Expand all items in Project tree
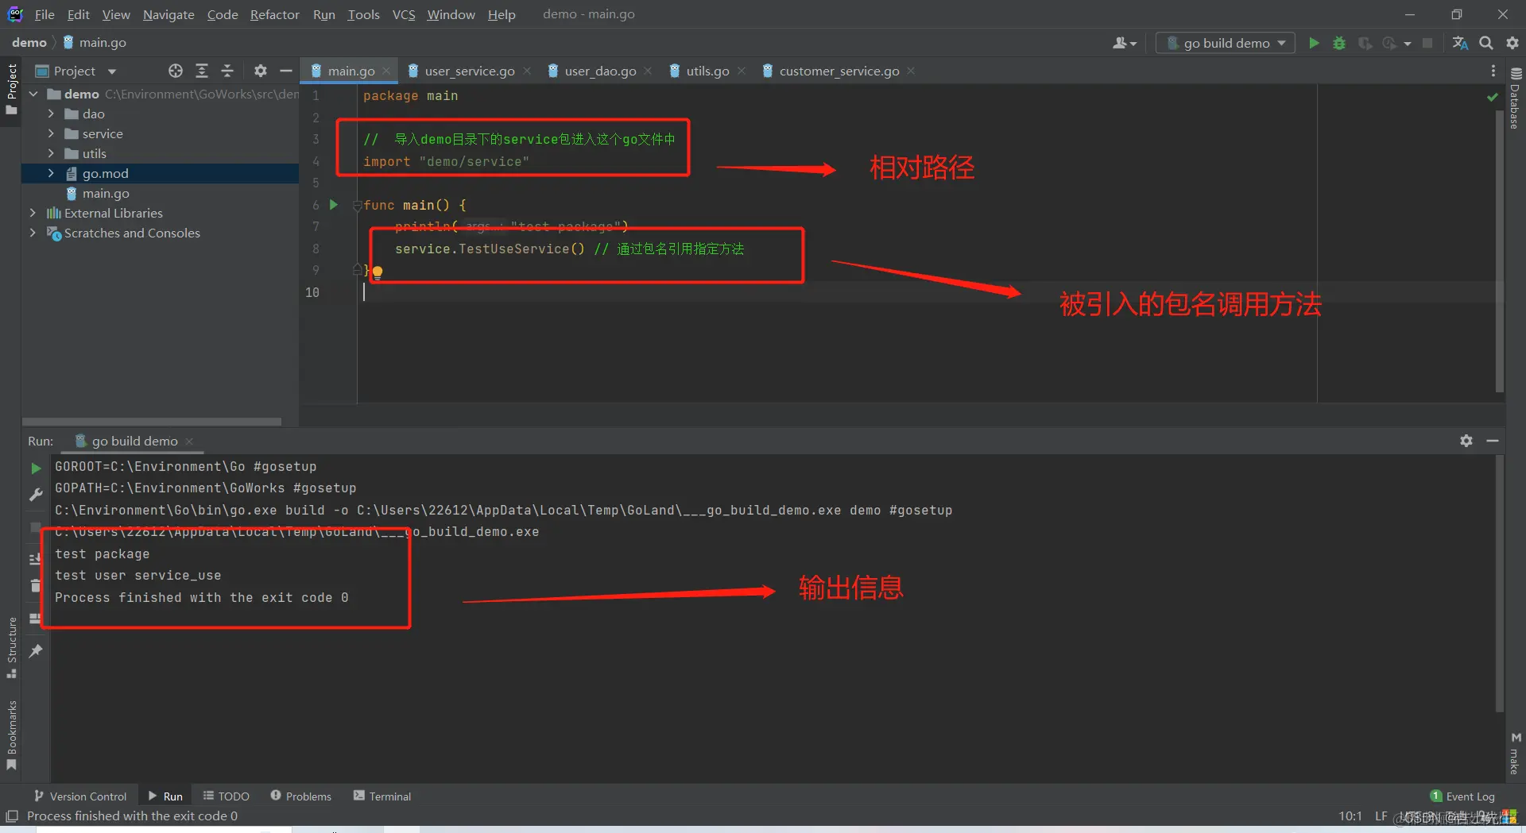Viewport: 1526px width, 833px height. click(x=202, y=71)
